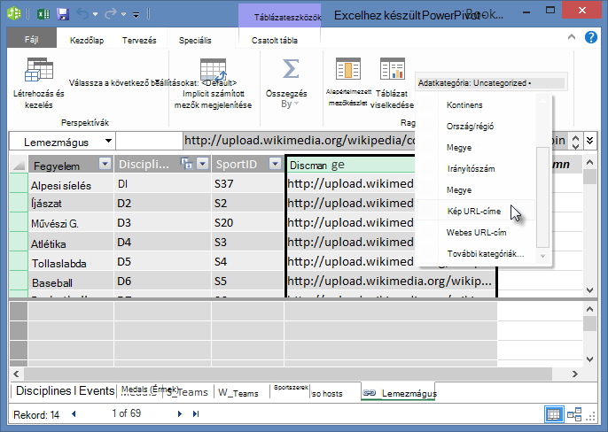This screenshot has height=432, width=608.
Task: Click the horizontal scrollbar track thumb
Action: coord(288,374)
